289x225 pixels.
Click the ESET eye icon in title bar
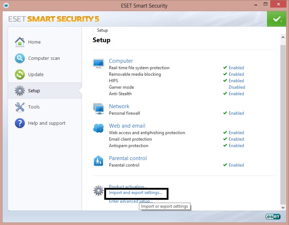click(6, 5)
